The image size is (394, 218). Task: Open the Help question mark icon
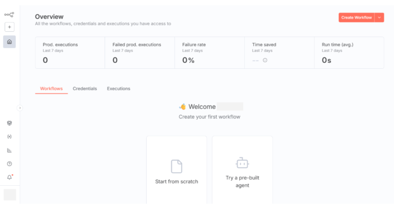point(9,164)
